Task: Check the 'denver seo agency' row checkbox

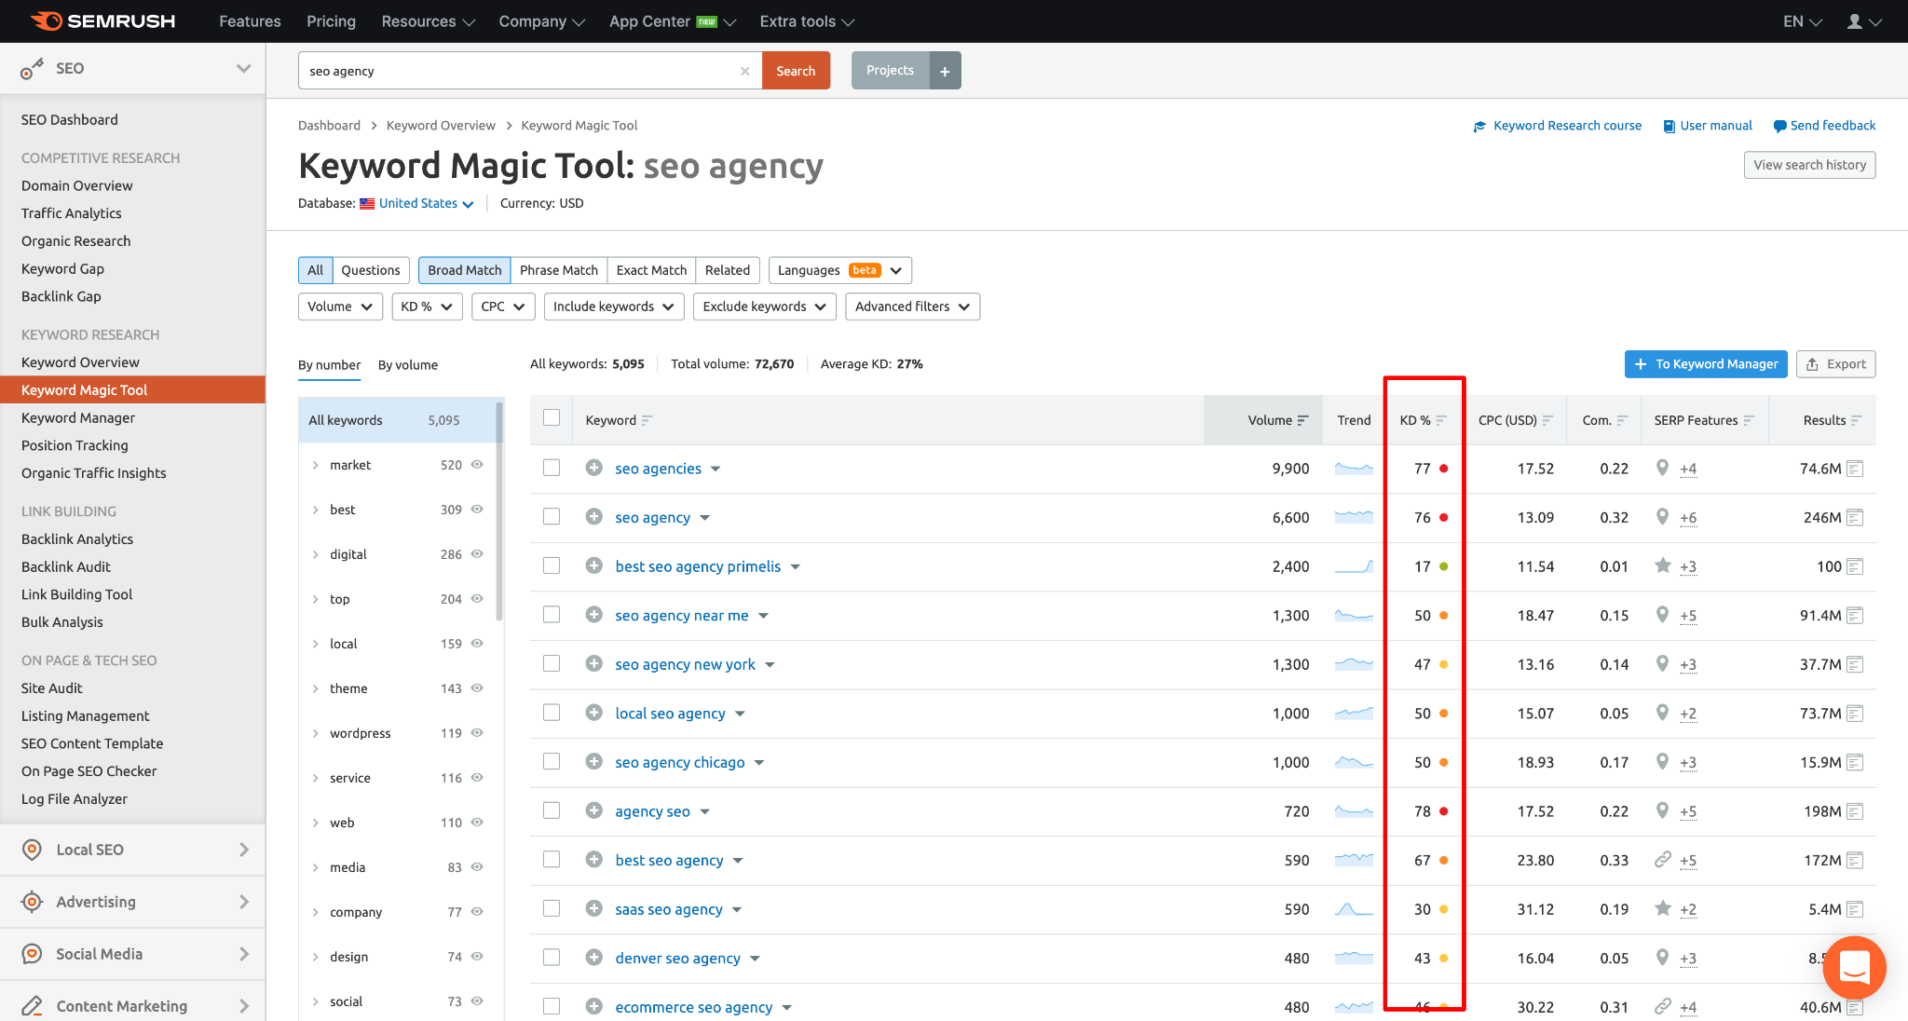Action: [552, 957]
